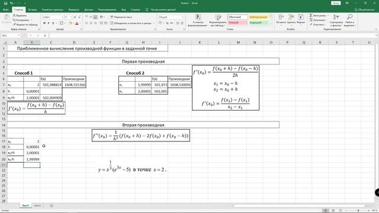Align text to the right
379x213 pixels.
coord(95,23)
